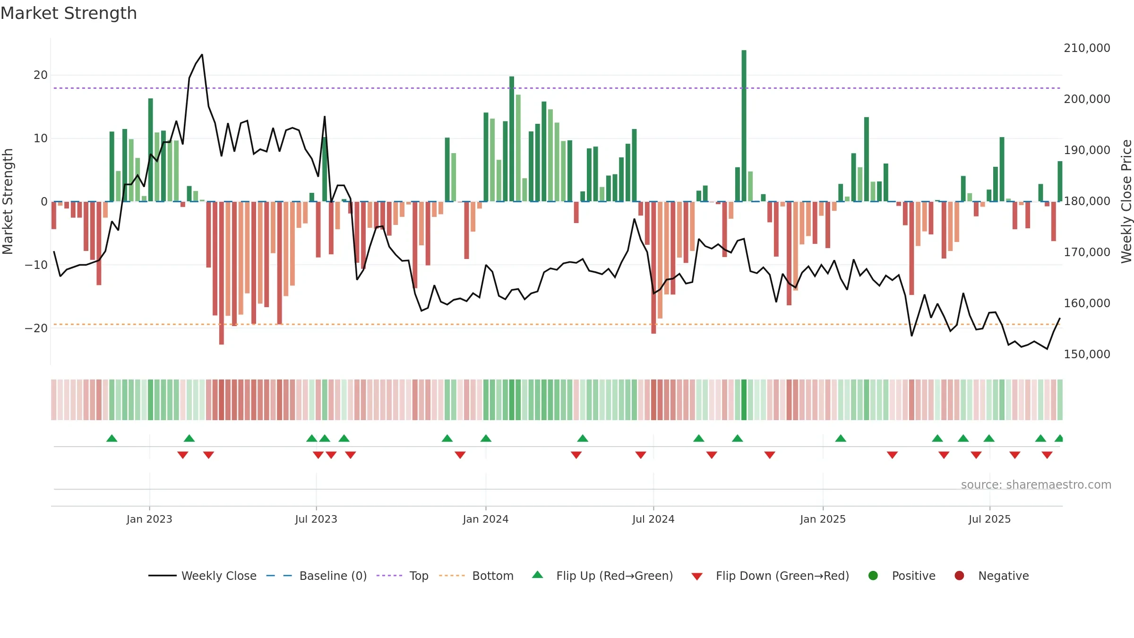Click the green triangle icon in legend

(537, 575)
